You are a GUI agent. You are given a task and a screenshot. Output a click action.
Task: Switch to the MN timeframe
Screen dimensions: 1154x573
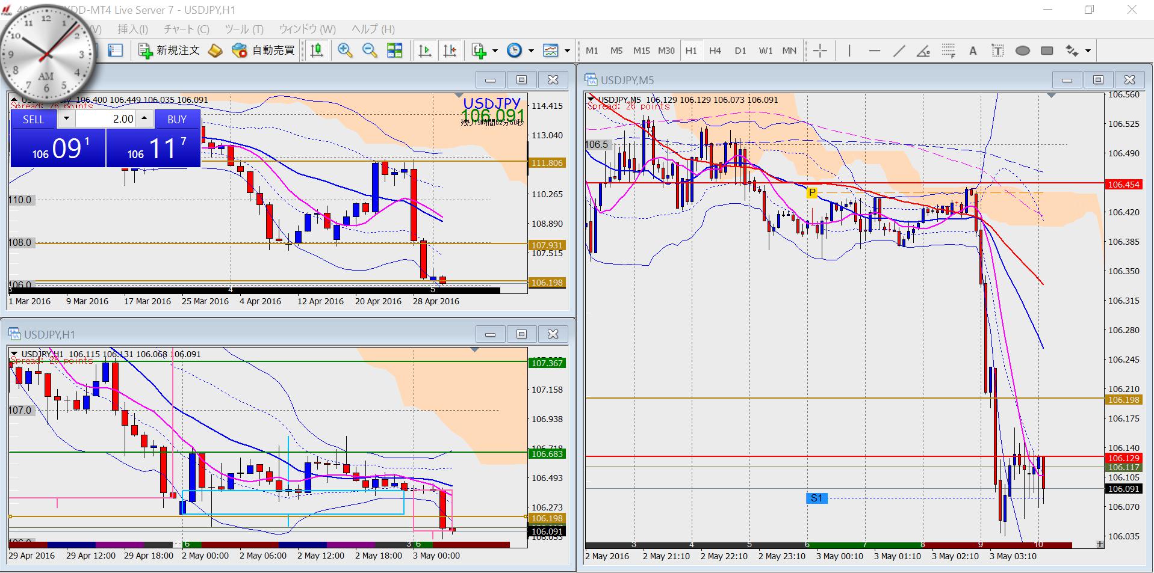[789, 51]
